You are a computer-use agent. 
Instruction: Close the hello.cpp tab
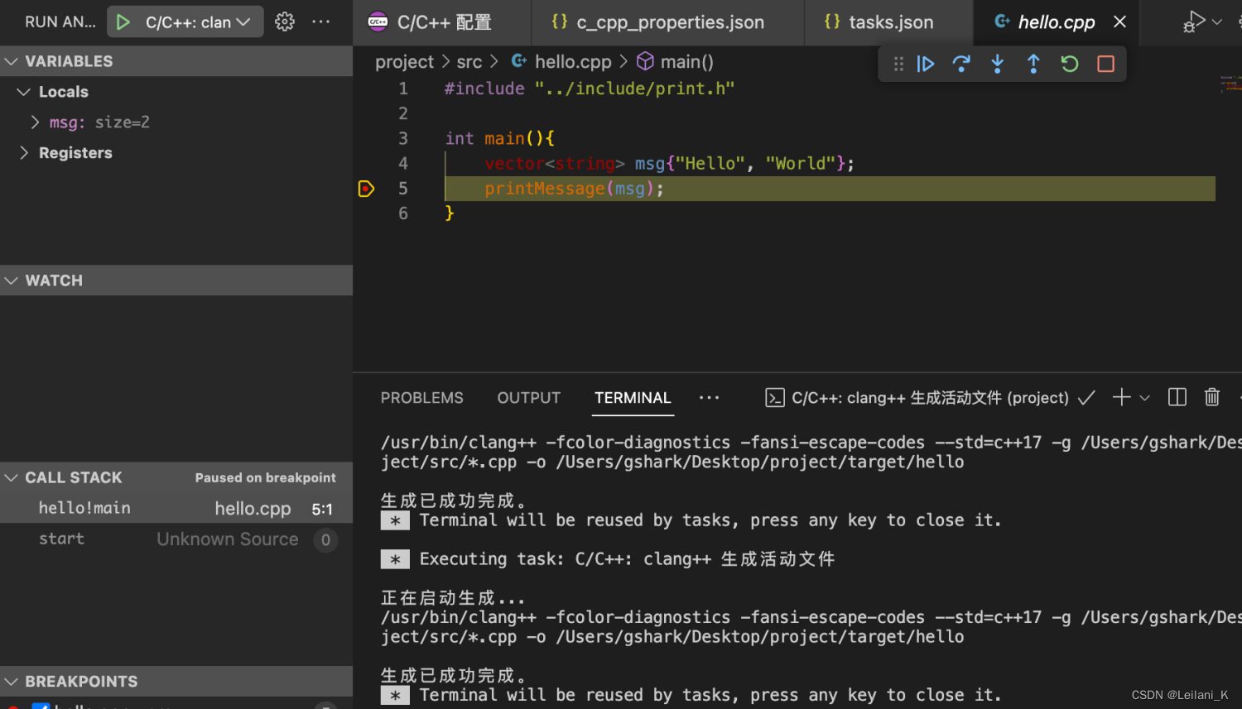pyautogui.click(x=1119, y=22)
